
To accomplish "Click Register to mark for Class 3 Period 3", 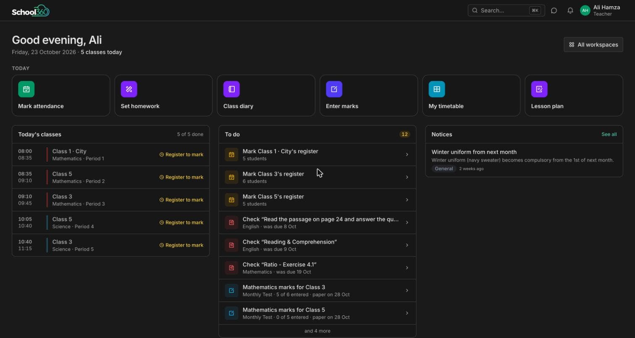I will click(x=181, y=200).
